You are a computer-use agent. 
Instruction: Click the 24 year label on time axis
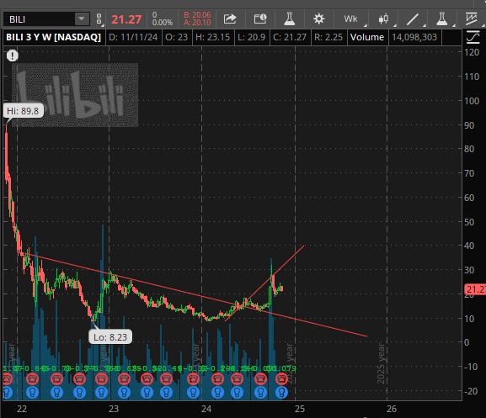[x=206, y=409]
